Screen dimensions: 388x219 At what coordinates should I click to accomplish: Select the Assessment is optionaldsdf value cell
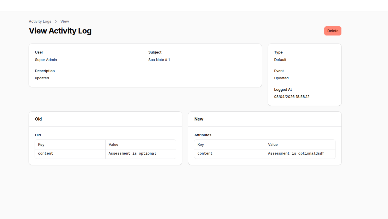tap(296, 153)
